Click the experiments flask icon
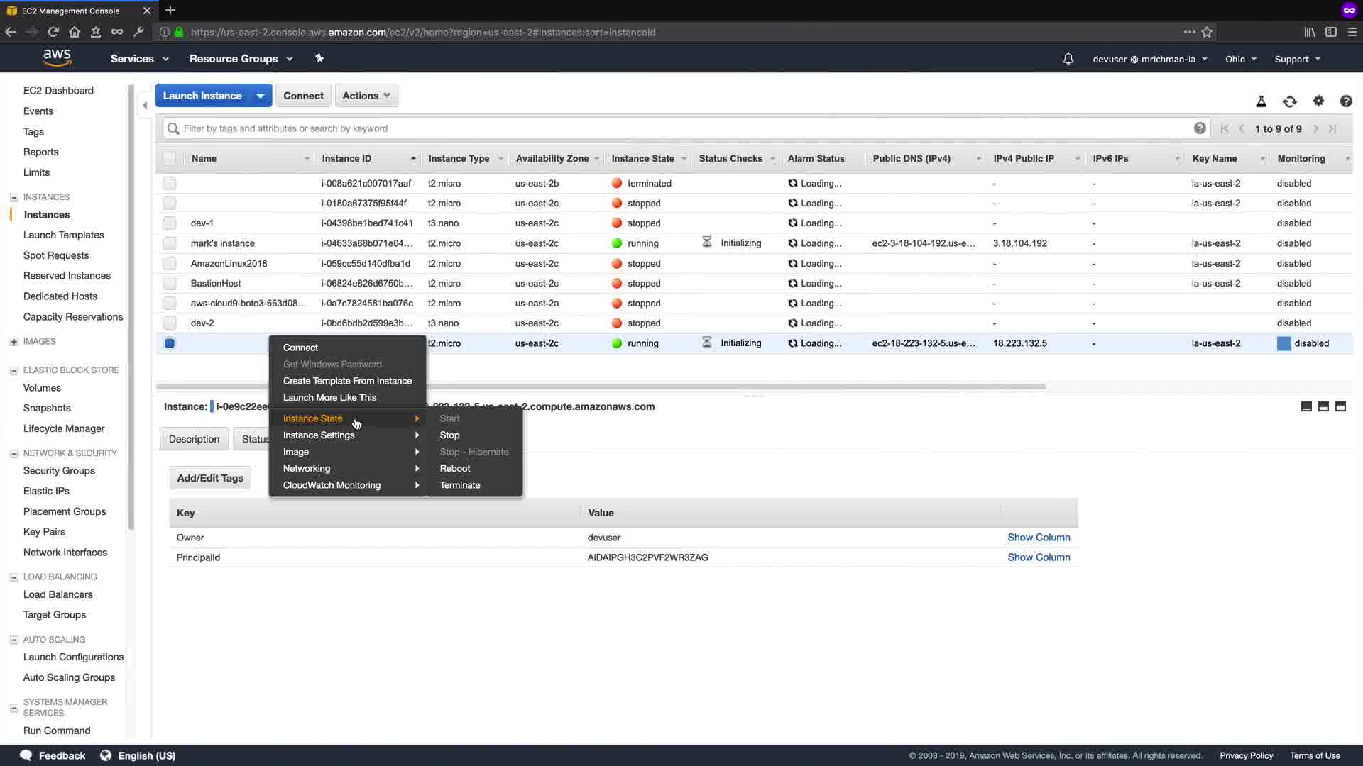The width and height of the screenshot is (1363, 766). (1261, 101)
